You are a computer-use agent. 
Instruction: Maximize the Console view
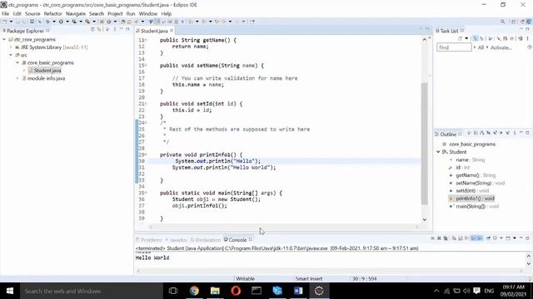coord(527,238)
